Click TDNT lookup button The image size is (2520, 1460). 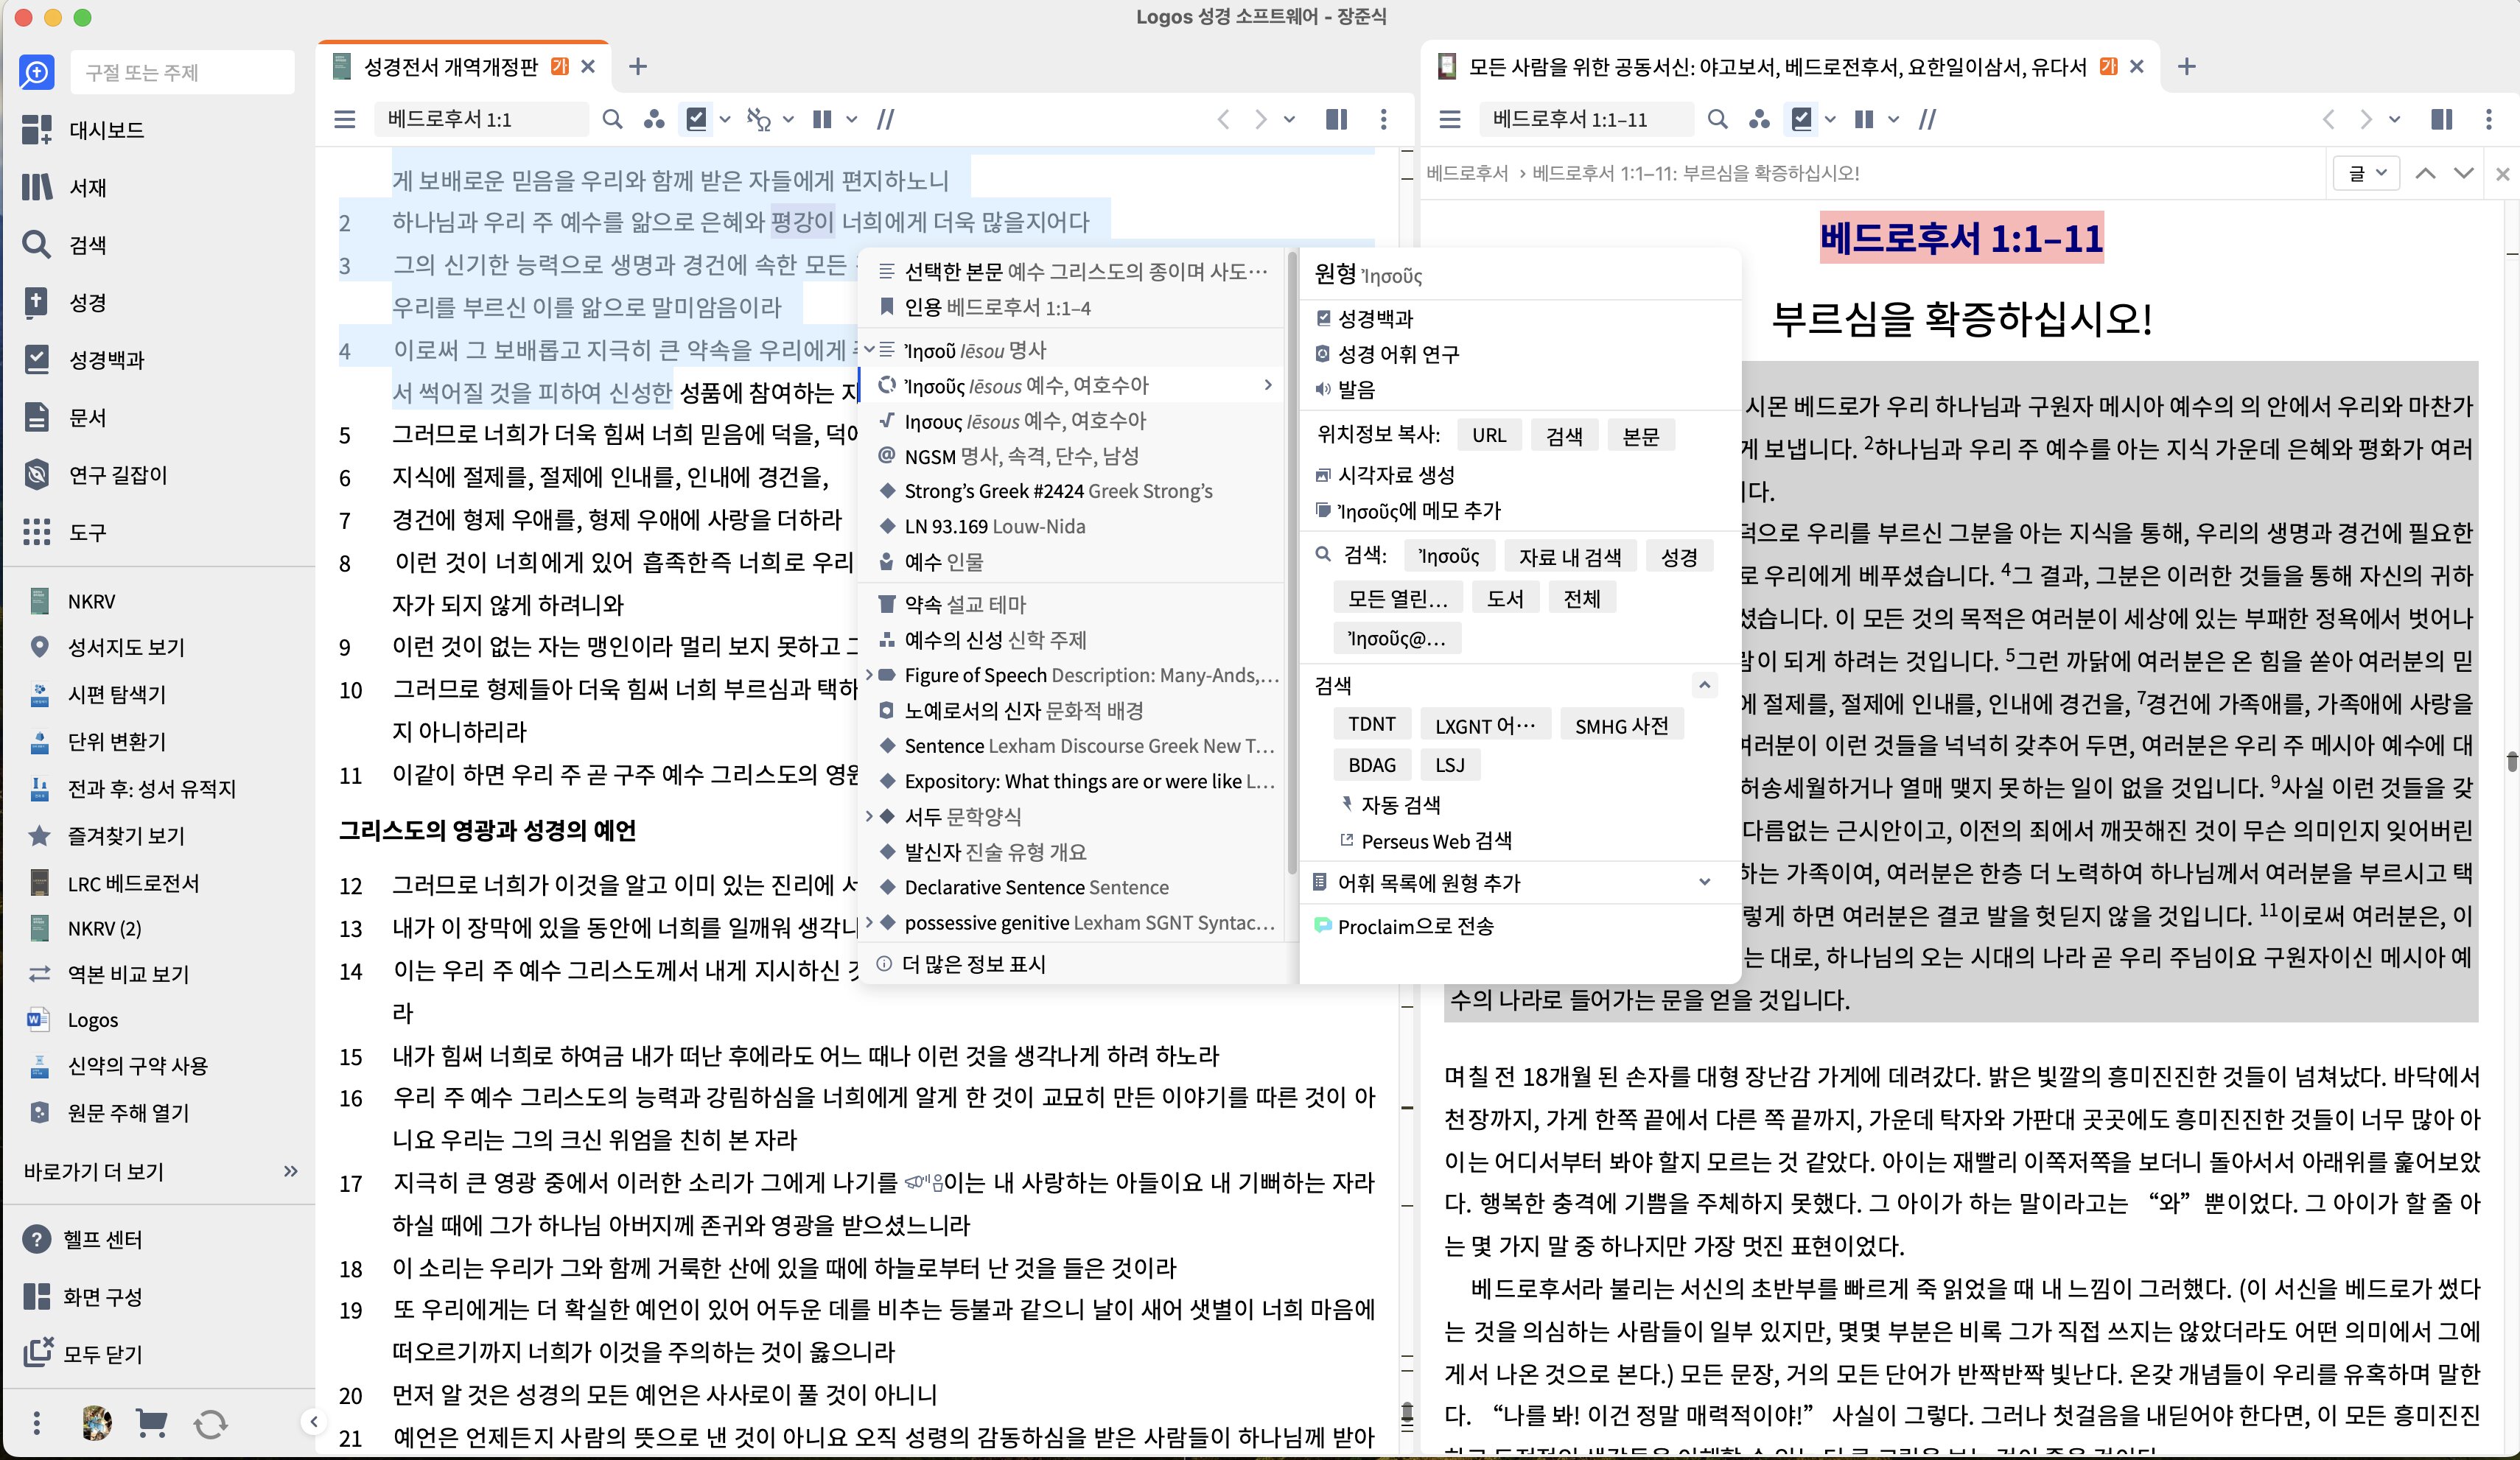click(x=1371, y=724)
